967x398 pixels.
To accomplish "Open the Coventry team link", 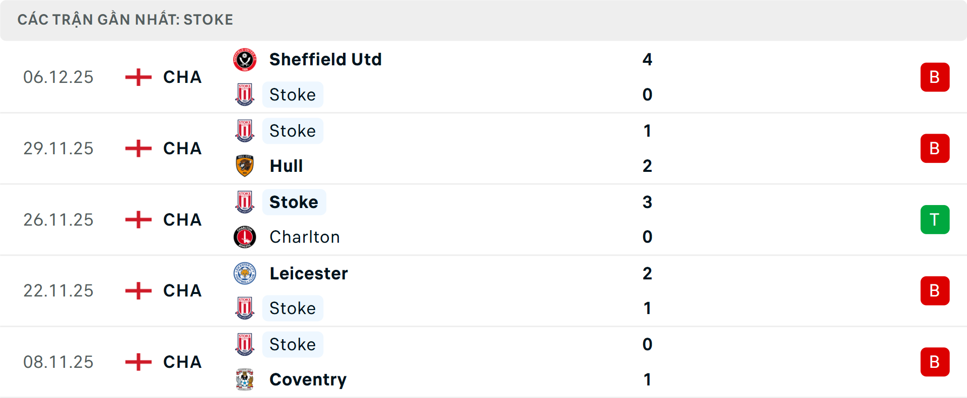I will [308, 379].
